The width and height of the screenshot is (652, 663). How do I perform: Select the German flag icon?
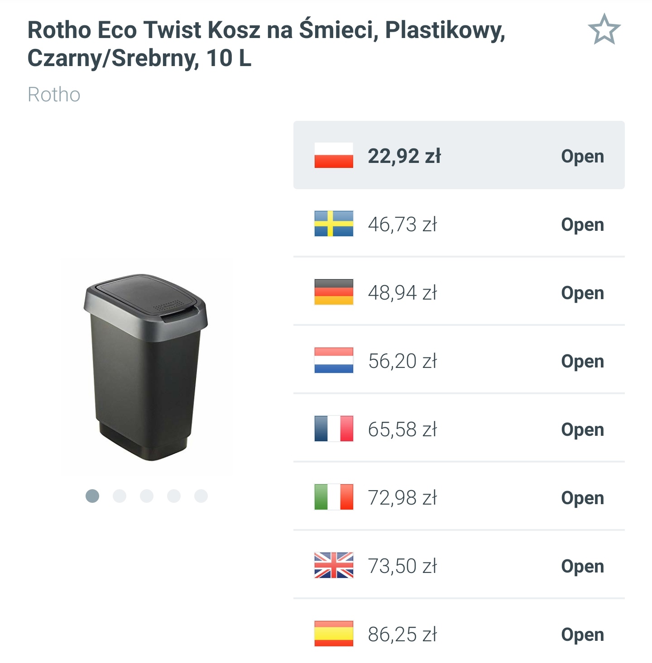click(x=333, y=292)
